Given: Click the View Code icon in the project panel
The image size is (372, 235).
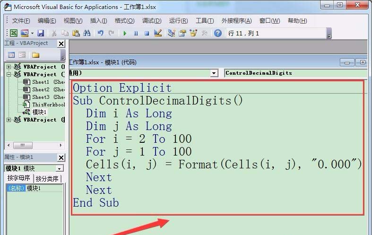Looking at the screenshot, I should click(11, 55).
